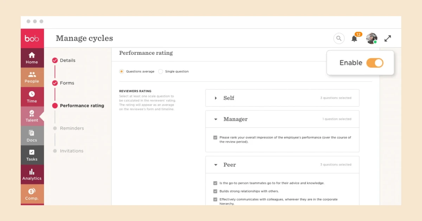Open the search magnifier
This screenshot has height=221, width=422.
tap(339, 38)
